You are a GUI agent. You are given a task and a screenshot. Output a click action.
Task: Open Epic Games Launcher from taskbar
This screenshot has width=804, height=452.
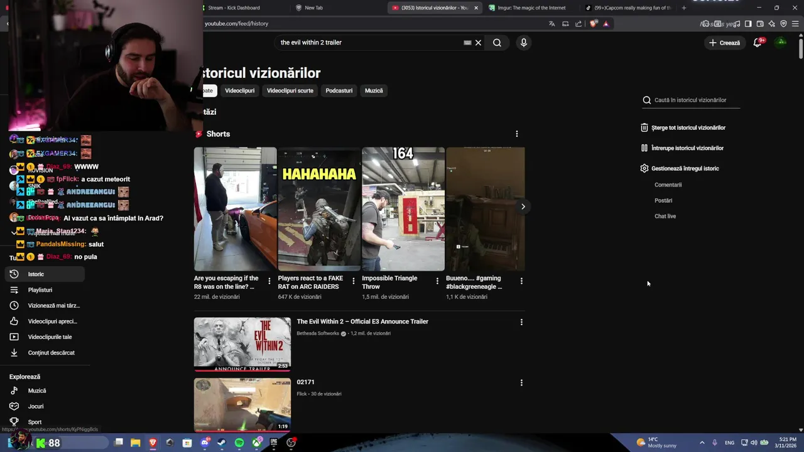274,443
